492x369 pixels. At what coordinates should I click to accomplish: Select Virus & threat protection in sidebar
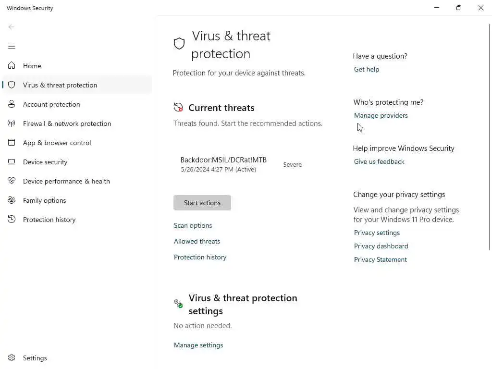(60, 85)
